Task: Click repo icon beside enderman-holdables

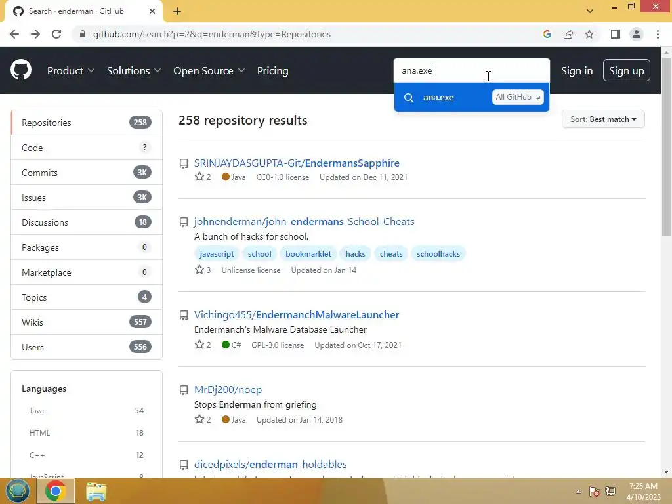Action: click(x=184, y=465)
